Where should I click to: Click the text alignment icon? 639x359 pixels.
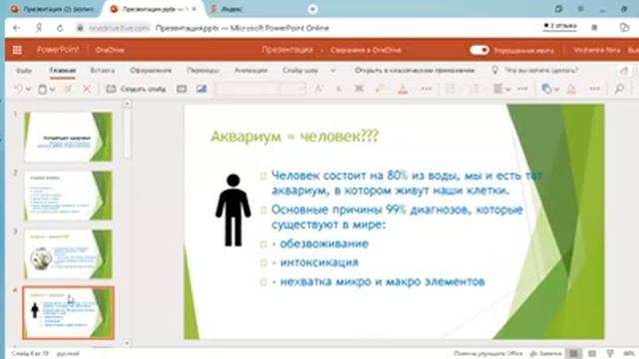(x=498, y=89)
